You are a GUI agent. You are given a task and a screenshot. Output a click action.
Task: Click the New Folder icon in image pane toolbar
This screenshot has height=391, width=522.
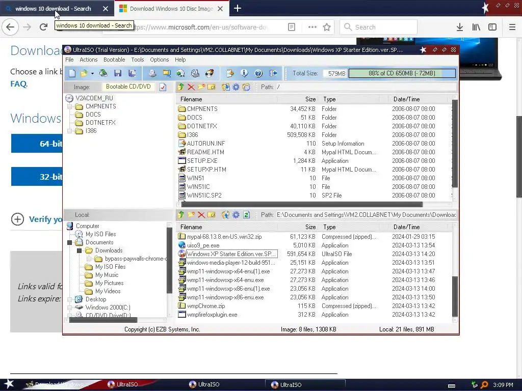(x=201, y=87)
